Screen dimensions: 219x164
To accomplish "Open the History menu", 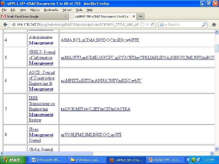I will click(x=35, y=10).
